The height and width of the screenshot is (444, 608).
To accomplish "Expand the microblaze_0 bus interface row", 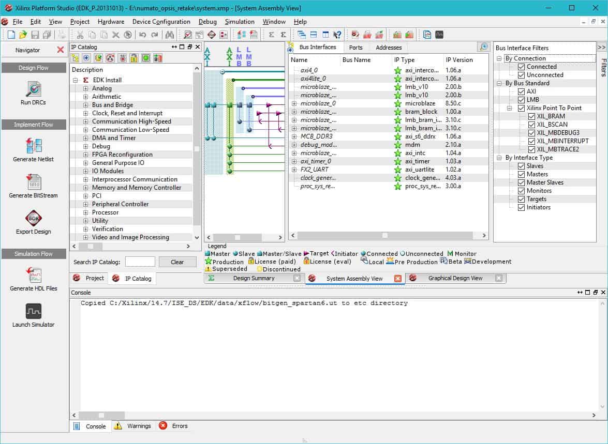I will [x=294, y=103].
